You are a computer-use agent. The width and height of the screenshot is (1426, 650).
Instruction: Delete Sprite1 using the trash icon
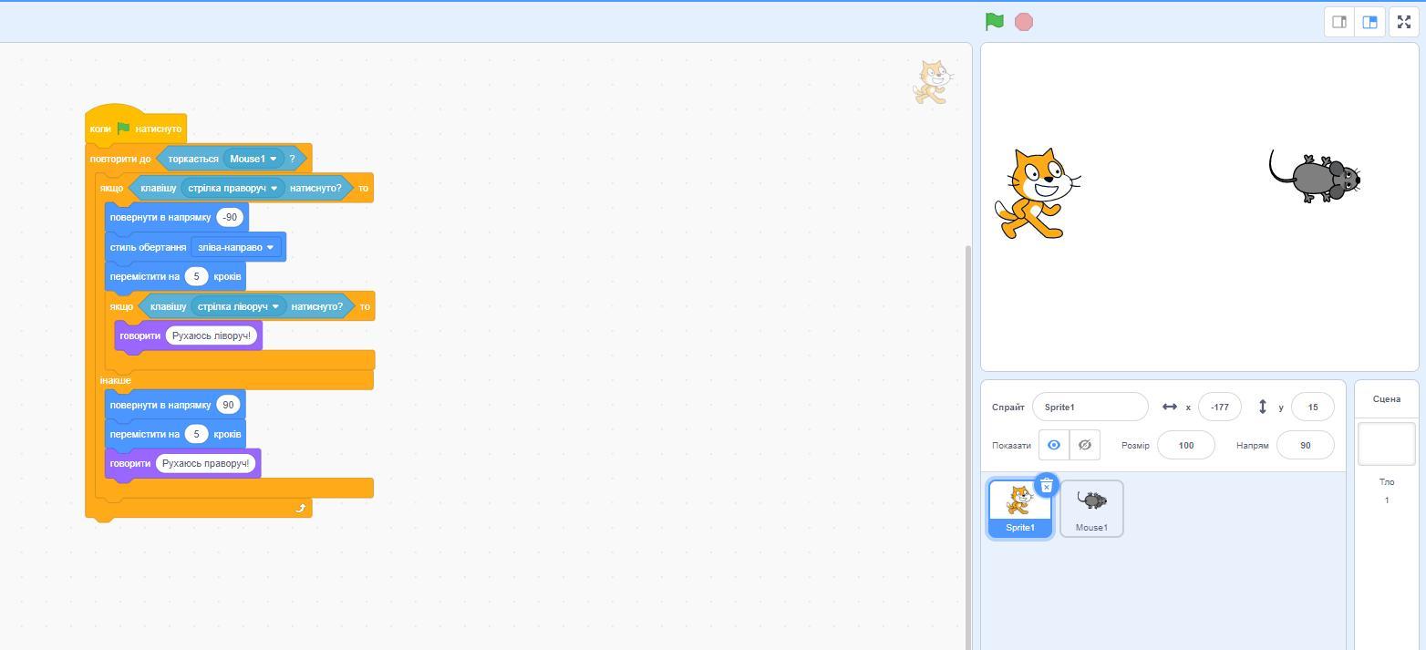pos(1047,486)
